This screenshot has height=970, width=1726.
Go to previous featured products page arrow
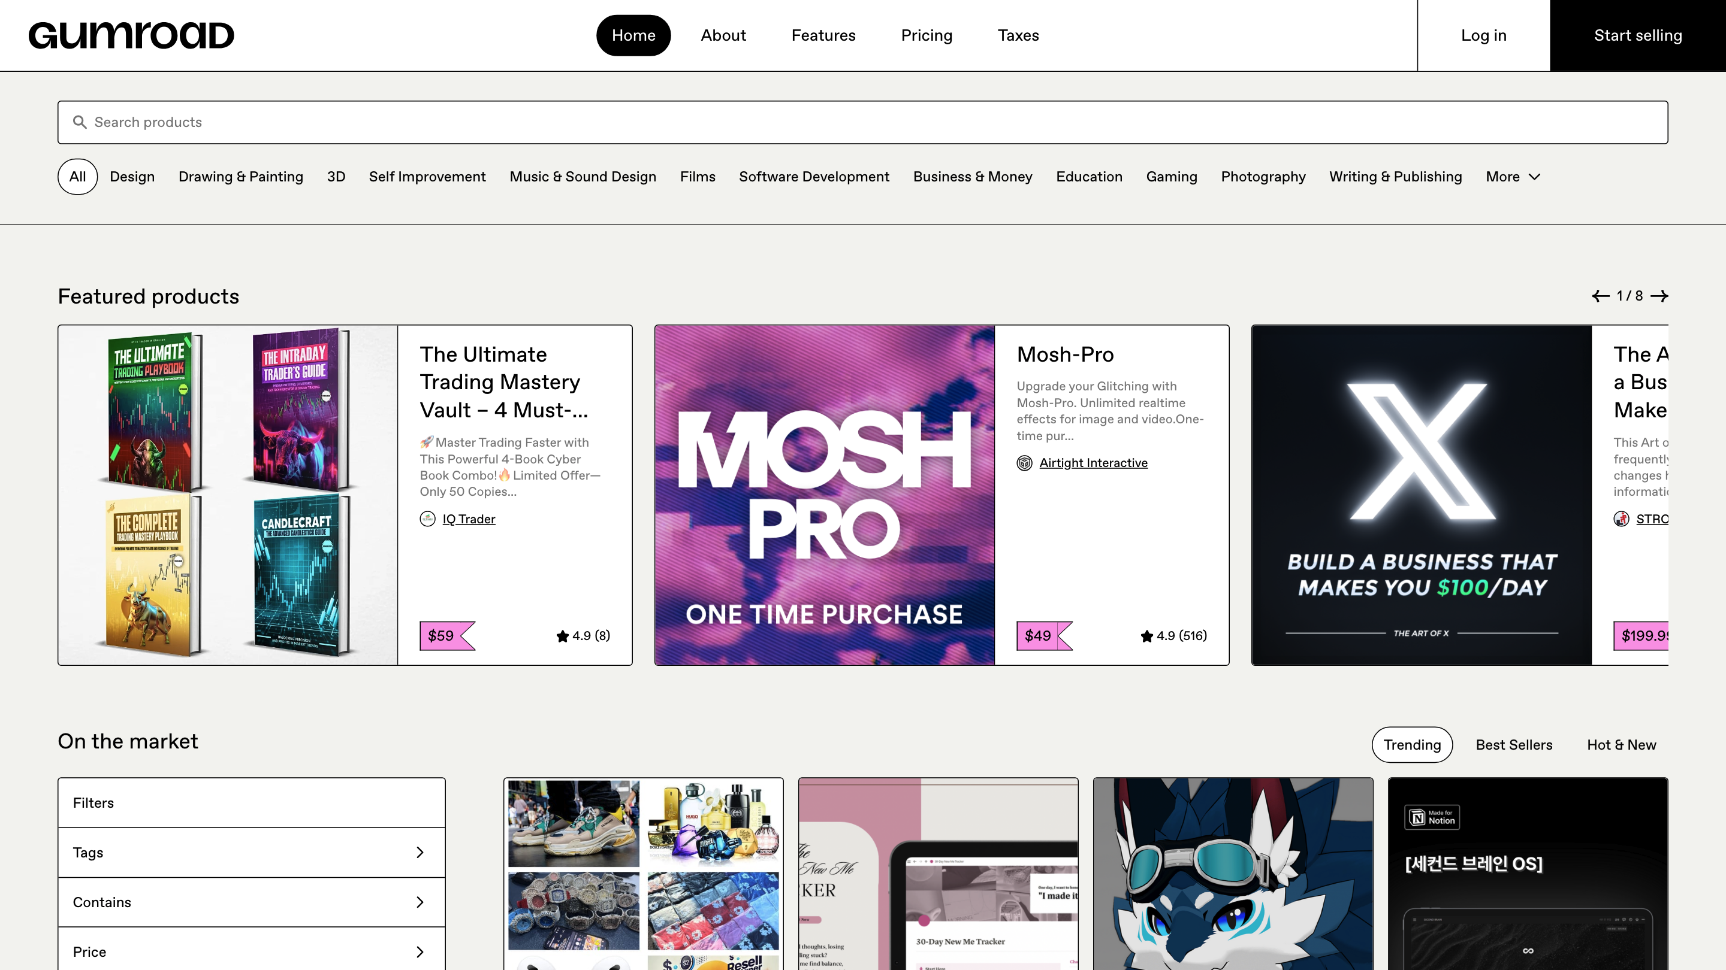[x=1601, y=296]
